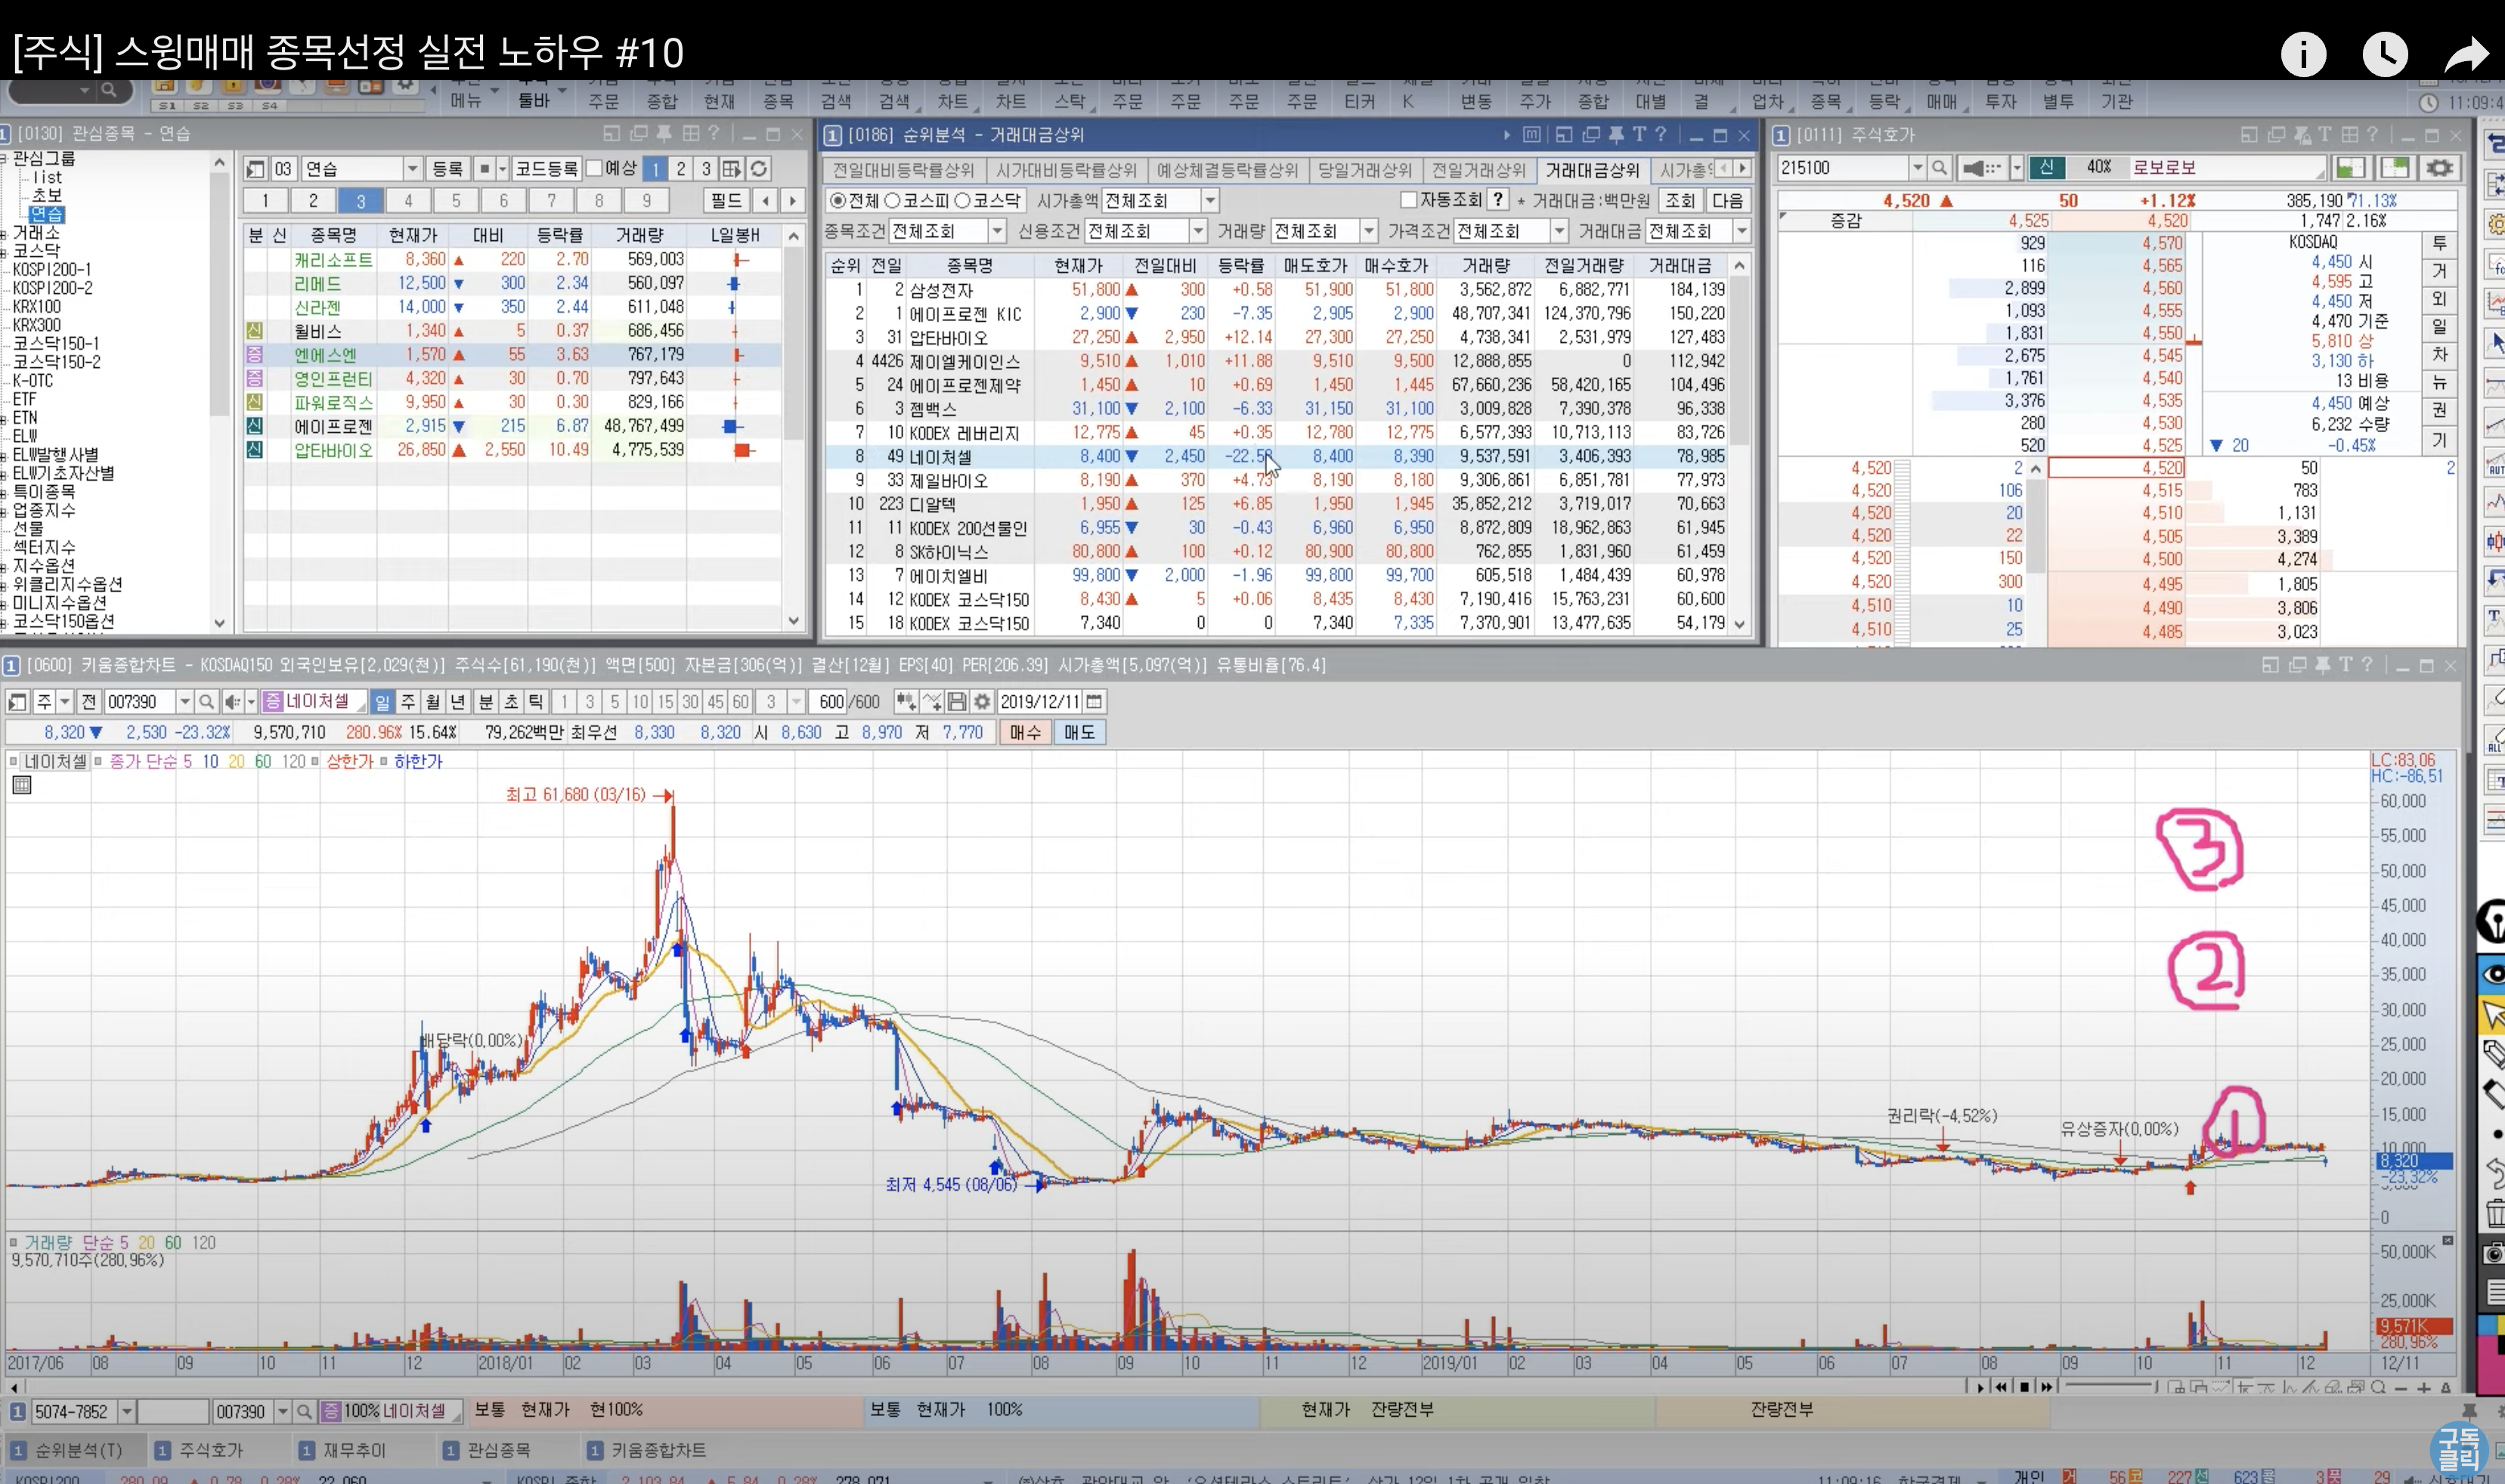Open the 거래량 condition dropdown
The image size is (2505, 1484).
pyautogui.click(x=1369, y=231)
